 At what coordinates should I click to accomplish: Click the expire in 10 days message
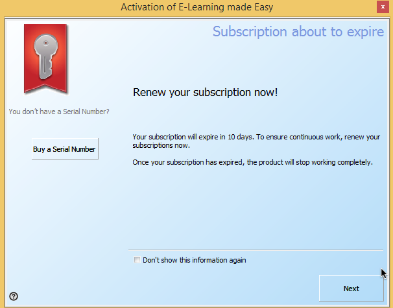pos(256,141)
